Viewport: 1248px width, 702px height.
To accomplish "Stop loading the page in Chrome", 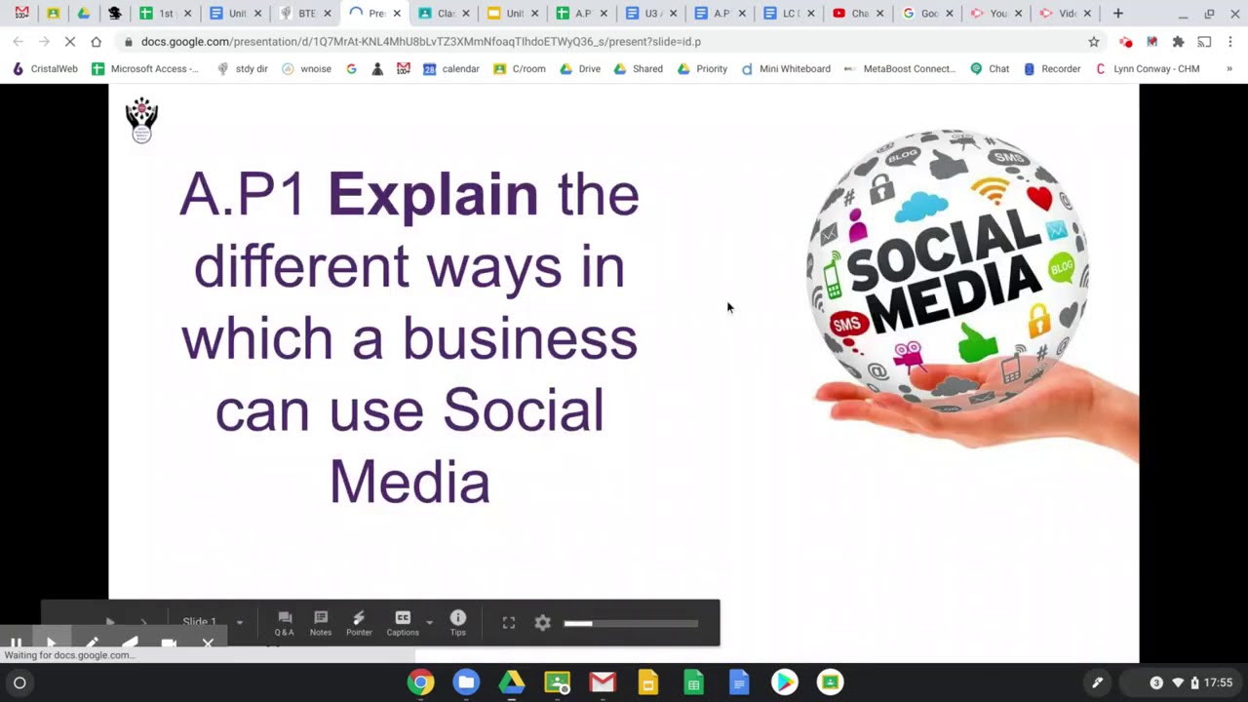I will point(69,42).
